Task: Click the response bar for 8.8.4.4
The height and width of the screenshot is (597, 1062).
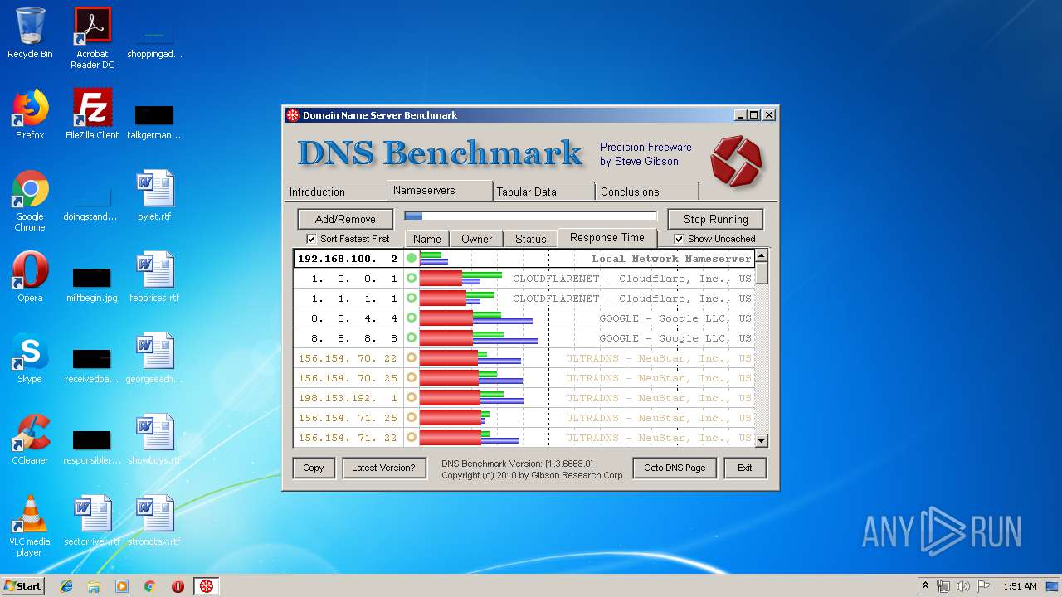Action: (x=476, y=318)
